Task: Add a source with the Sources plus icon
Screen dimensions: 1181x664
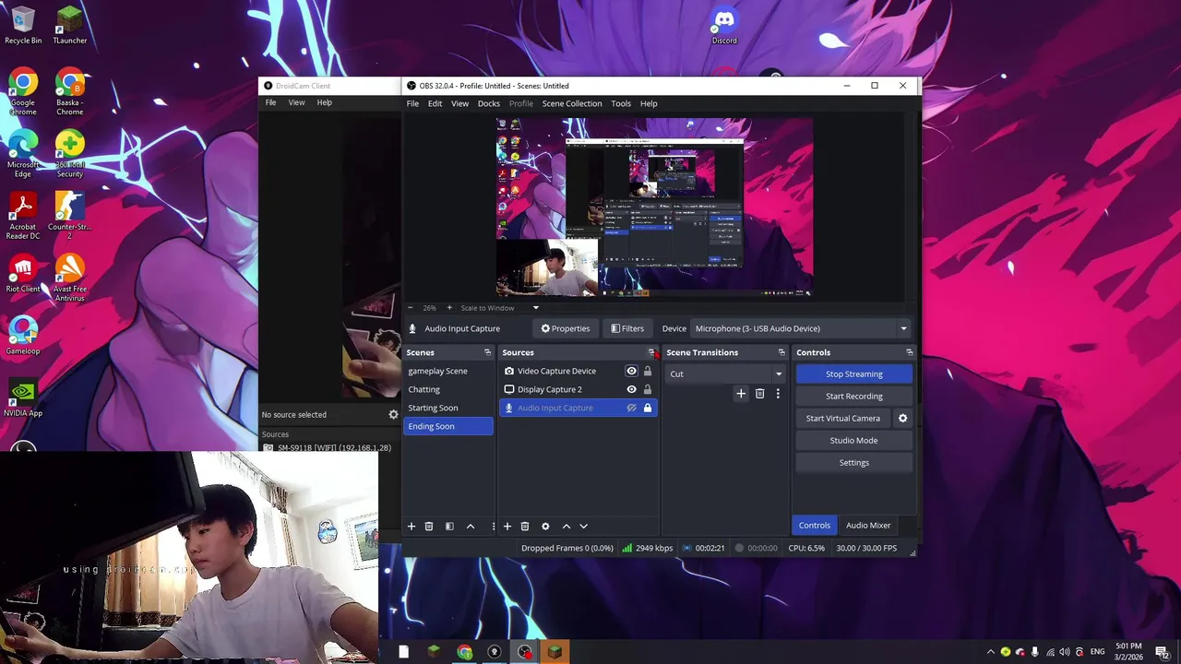Action: tap(507, 526)
